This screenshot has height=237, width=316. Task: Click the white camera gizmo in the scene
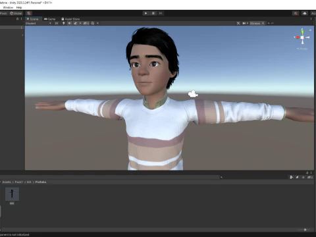[x=193, y=94]
